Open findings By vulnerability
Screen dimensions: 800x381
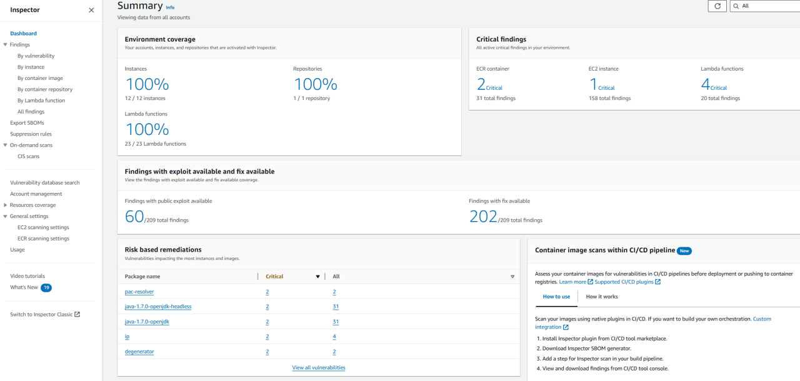[36, 56]
